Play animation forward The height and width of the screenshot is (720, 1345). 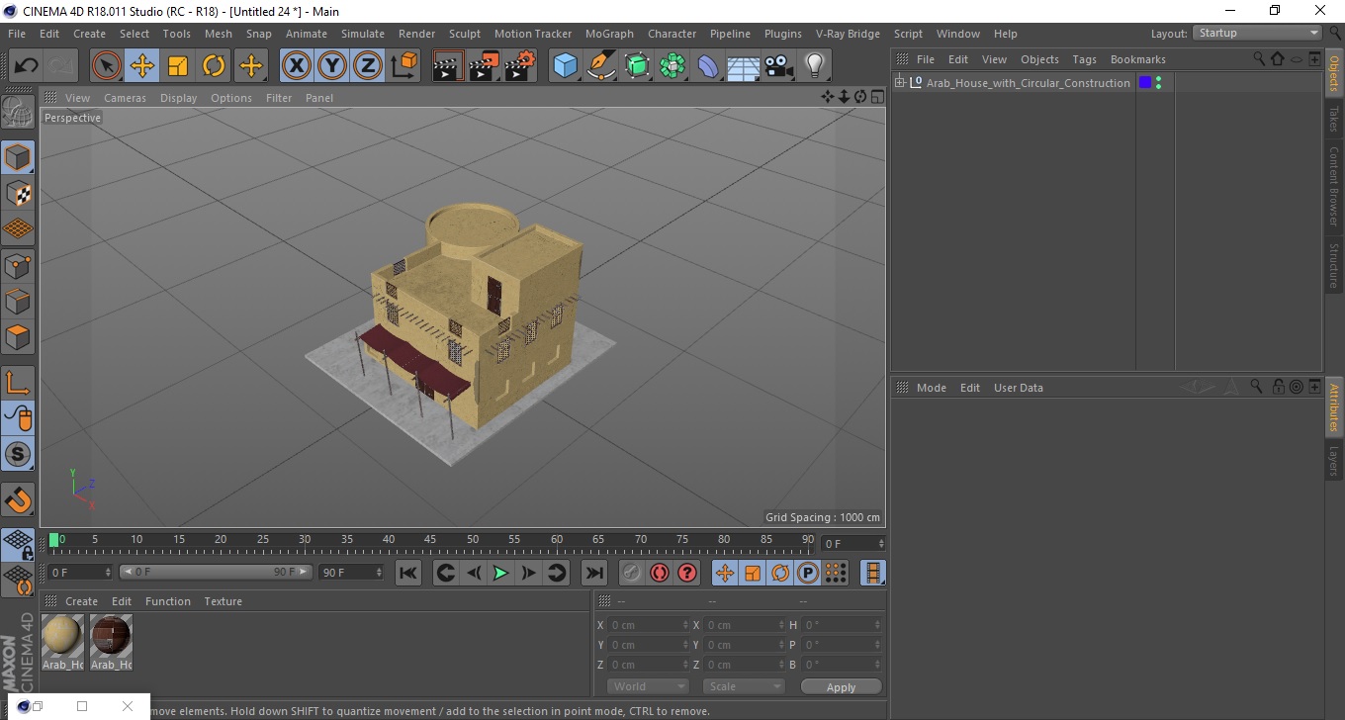500,573
